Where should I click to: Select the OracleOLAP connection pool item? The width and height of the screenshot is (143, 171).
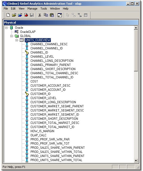28,32
